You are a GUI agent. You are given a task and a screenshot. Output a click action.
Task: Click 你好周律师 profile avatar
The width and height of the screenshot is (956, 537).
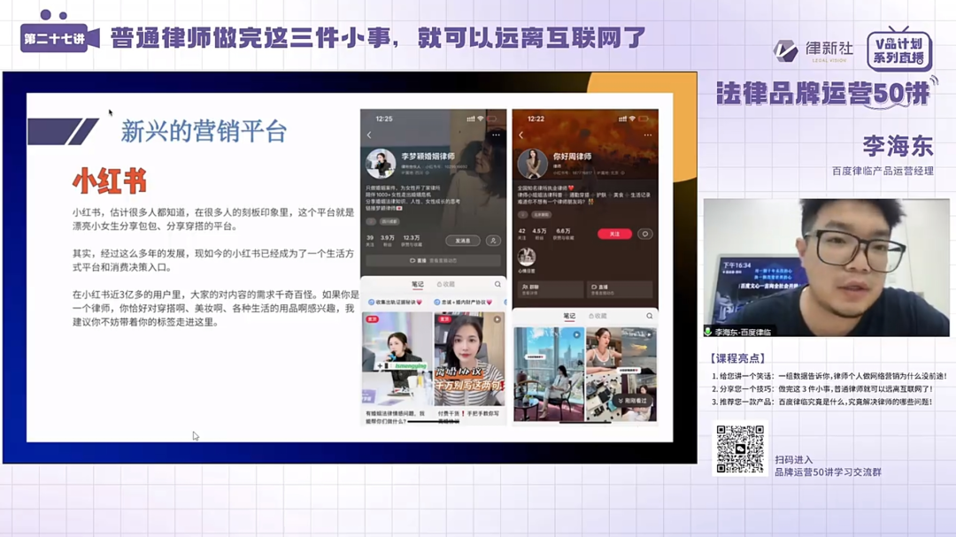[x=532, y=164]
